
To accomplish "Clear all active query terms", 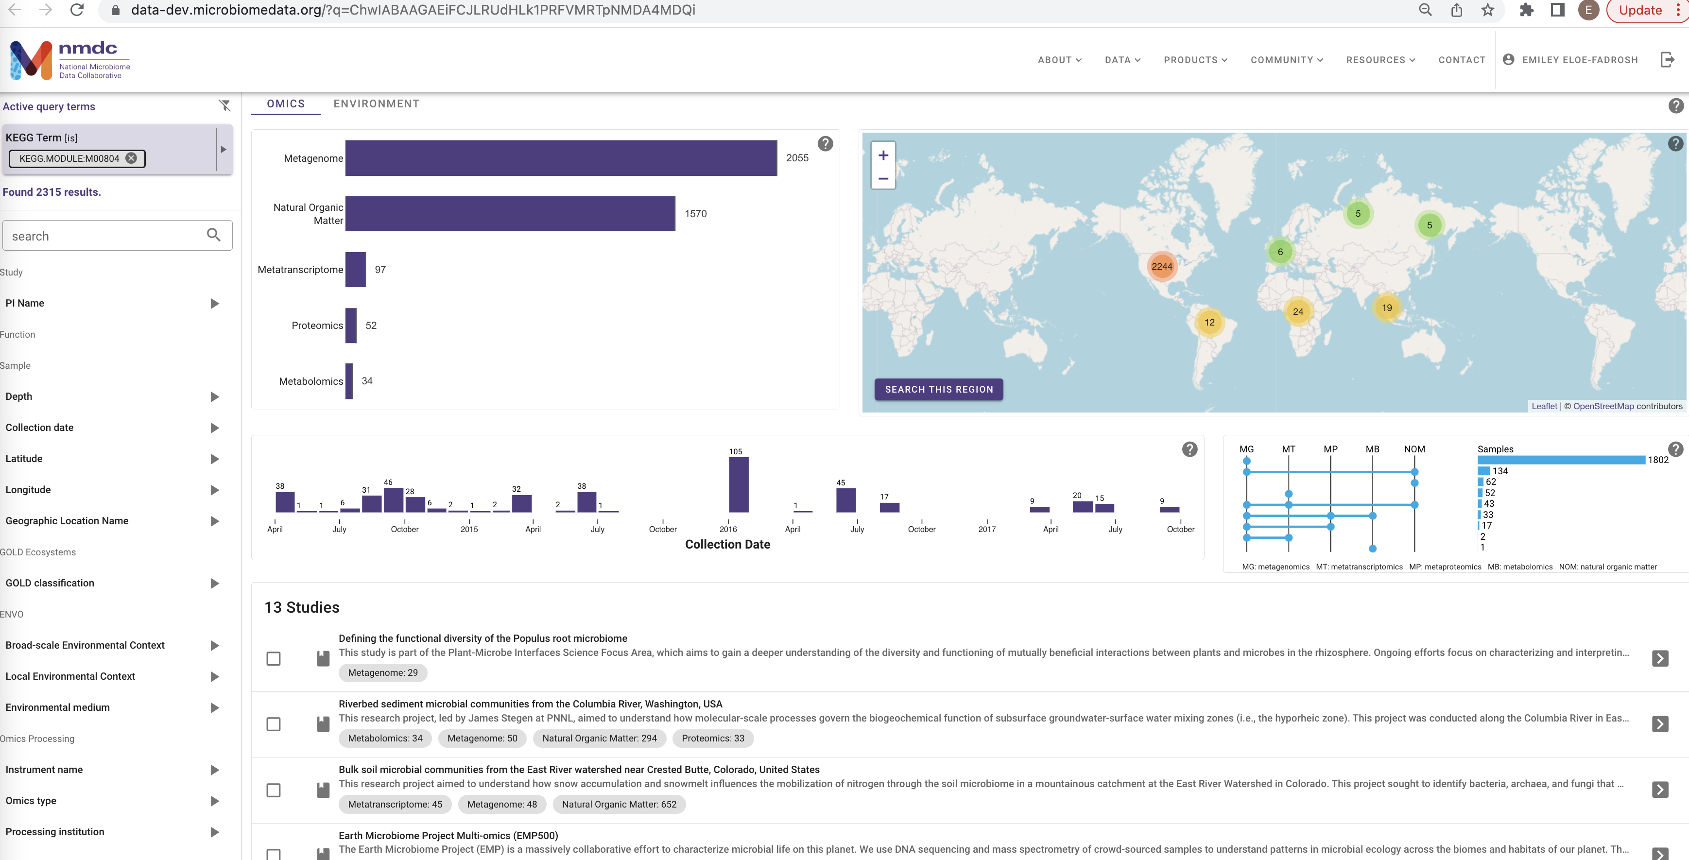I will (225, 105).
